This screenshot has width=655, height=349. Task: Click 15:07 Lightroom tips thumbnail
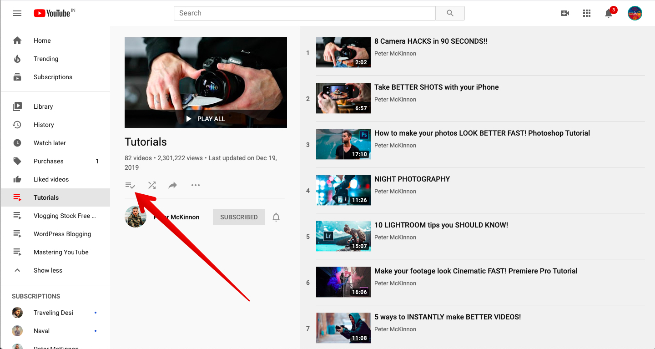(343, 236)
